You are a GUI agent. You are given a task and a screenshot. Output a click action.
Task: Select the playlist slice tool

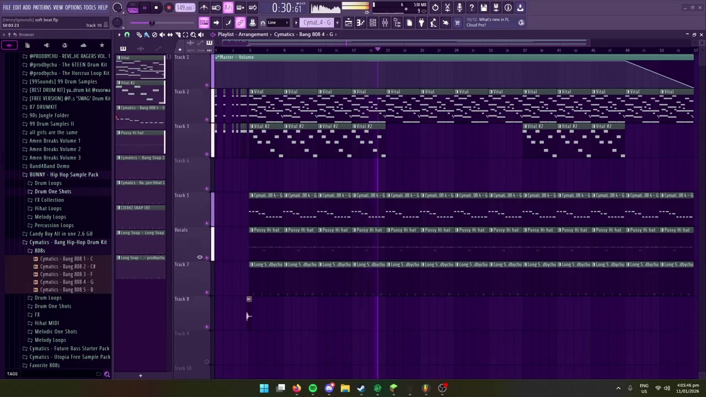point(178,35)
